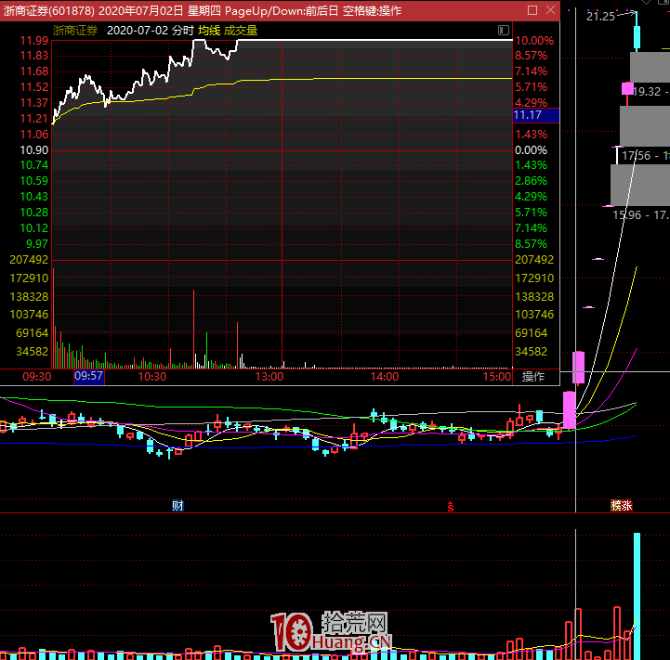Click the 财 financial marker on K-line chart

[177, 506]
